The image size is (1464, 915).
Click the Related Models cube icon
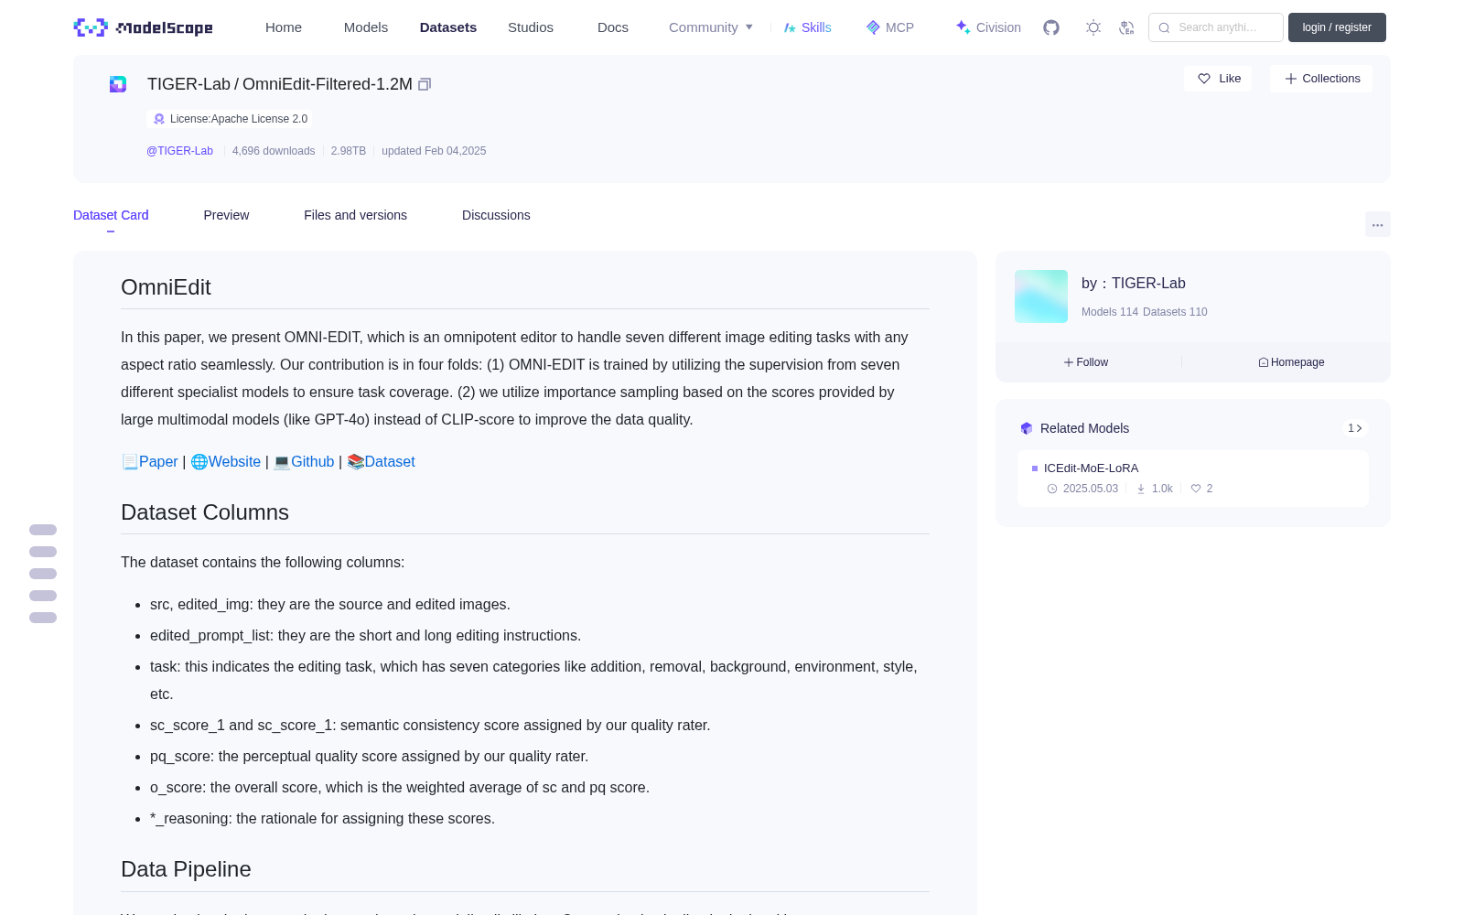(x=1027, y=428)
